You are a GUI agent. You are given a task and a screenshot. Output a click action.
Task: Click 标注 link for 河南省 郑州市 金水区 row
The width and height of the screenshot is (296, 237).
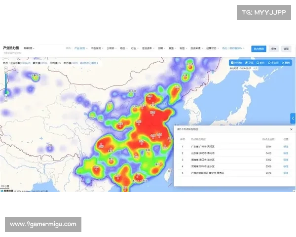(x=286, y=166)
